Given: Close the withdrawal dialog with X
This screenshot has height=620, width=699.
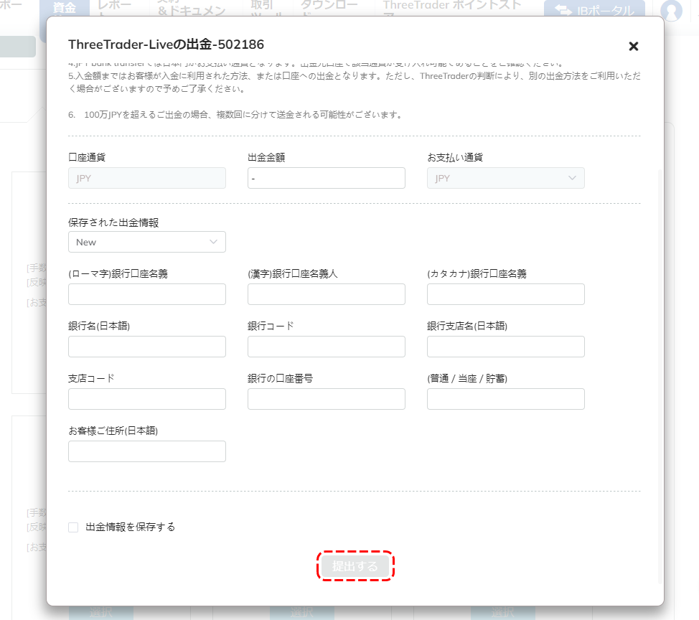Looking at the screenshot, I should 633,46.
